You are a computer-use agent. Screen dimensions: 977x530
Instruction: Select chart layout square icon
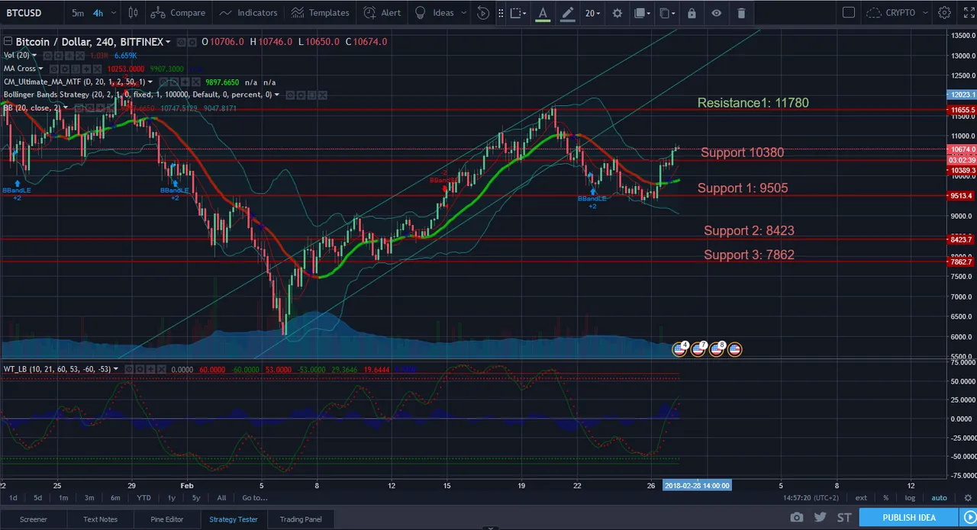click(x=849, y=13)
